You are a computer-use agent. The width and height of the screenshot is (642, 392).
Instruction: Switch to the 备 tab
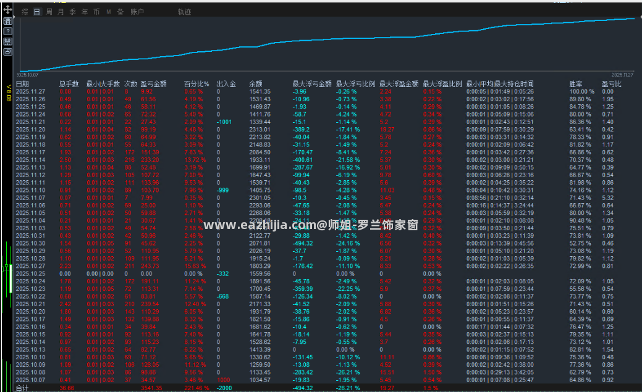pyautogui.click(x=120, y=12)
